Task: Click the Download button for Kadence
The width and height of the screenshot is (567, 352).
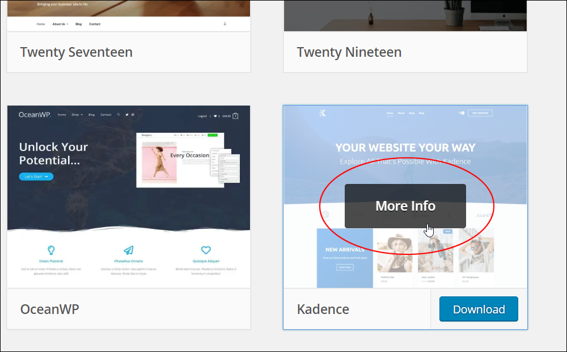Action: (x=479, y=309)
